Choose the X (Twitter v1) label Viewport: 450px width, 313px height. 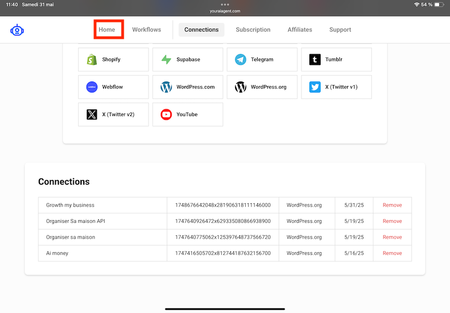pos(341,87)
